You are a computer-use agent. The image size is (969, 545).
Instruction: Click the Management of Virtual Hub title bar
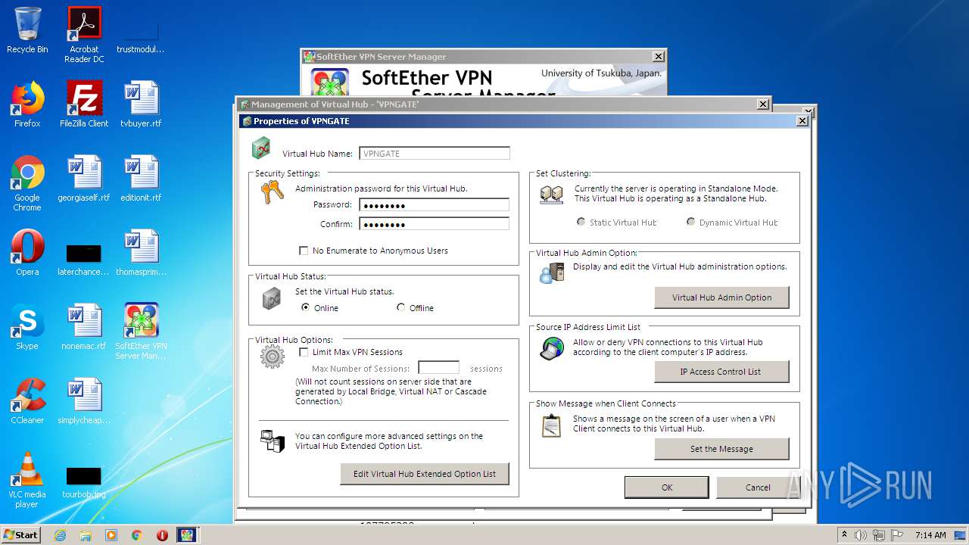coord(496,104)
